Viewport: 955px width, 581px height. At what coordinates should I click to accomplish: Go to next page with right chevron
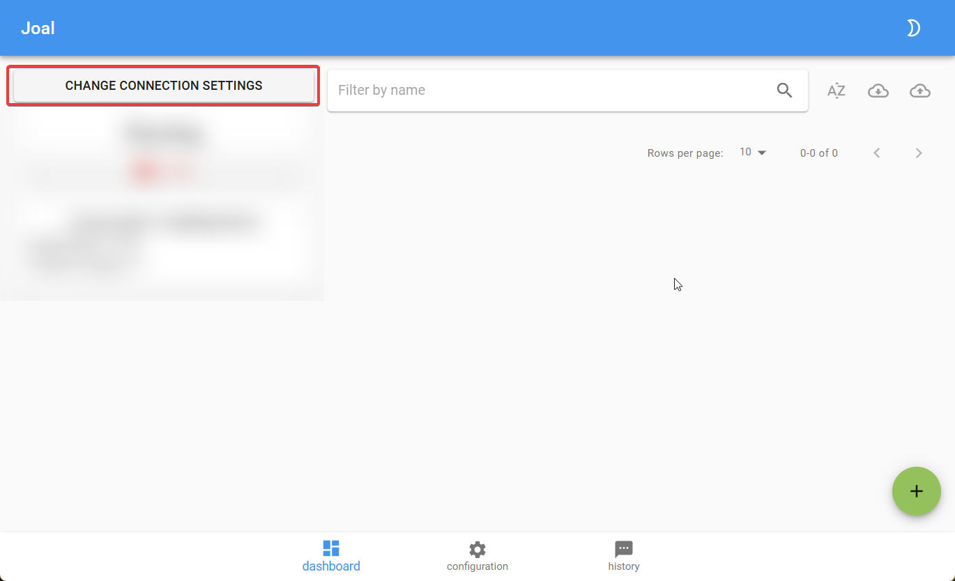pos(919,153)
